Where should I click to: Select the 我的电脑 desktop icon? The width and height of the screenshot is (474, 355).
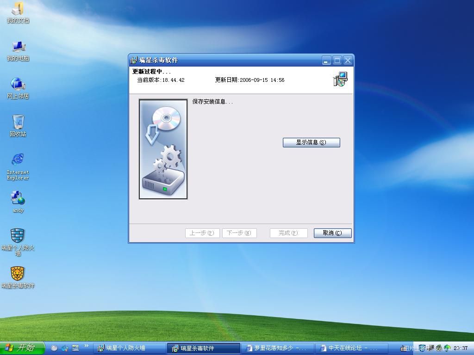(18, 51)
